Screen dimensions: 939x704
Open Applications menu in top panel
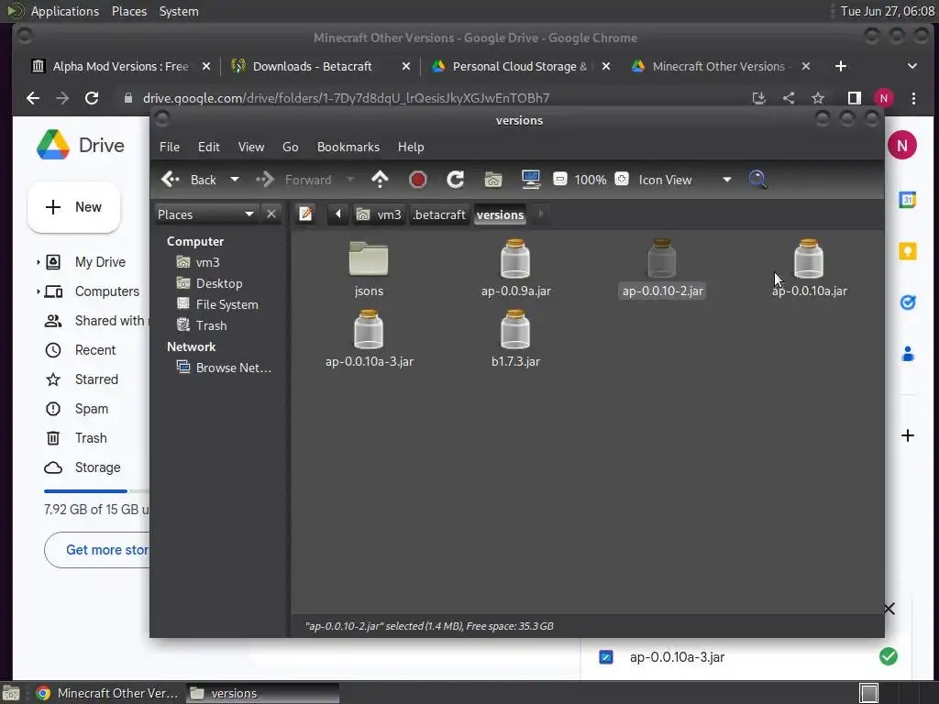coord(65,11)
